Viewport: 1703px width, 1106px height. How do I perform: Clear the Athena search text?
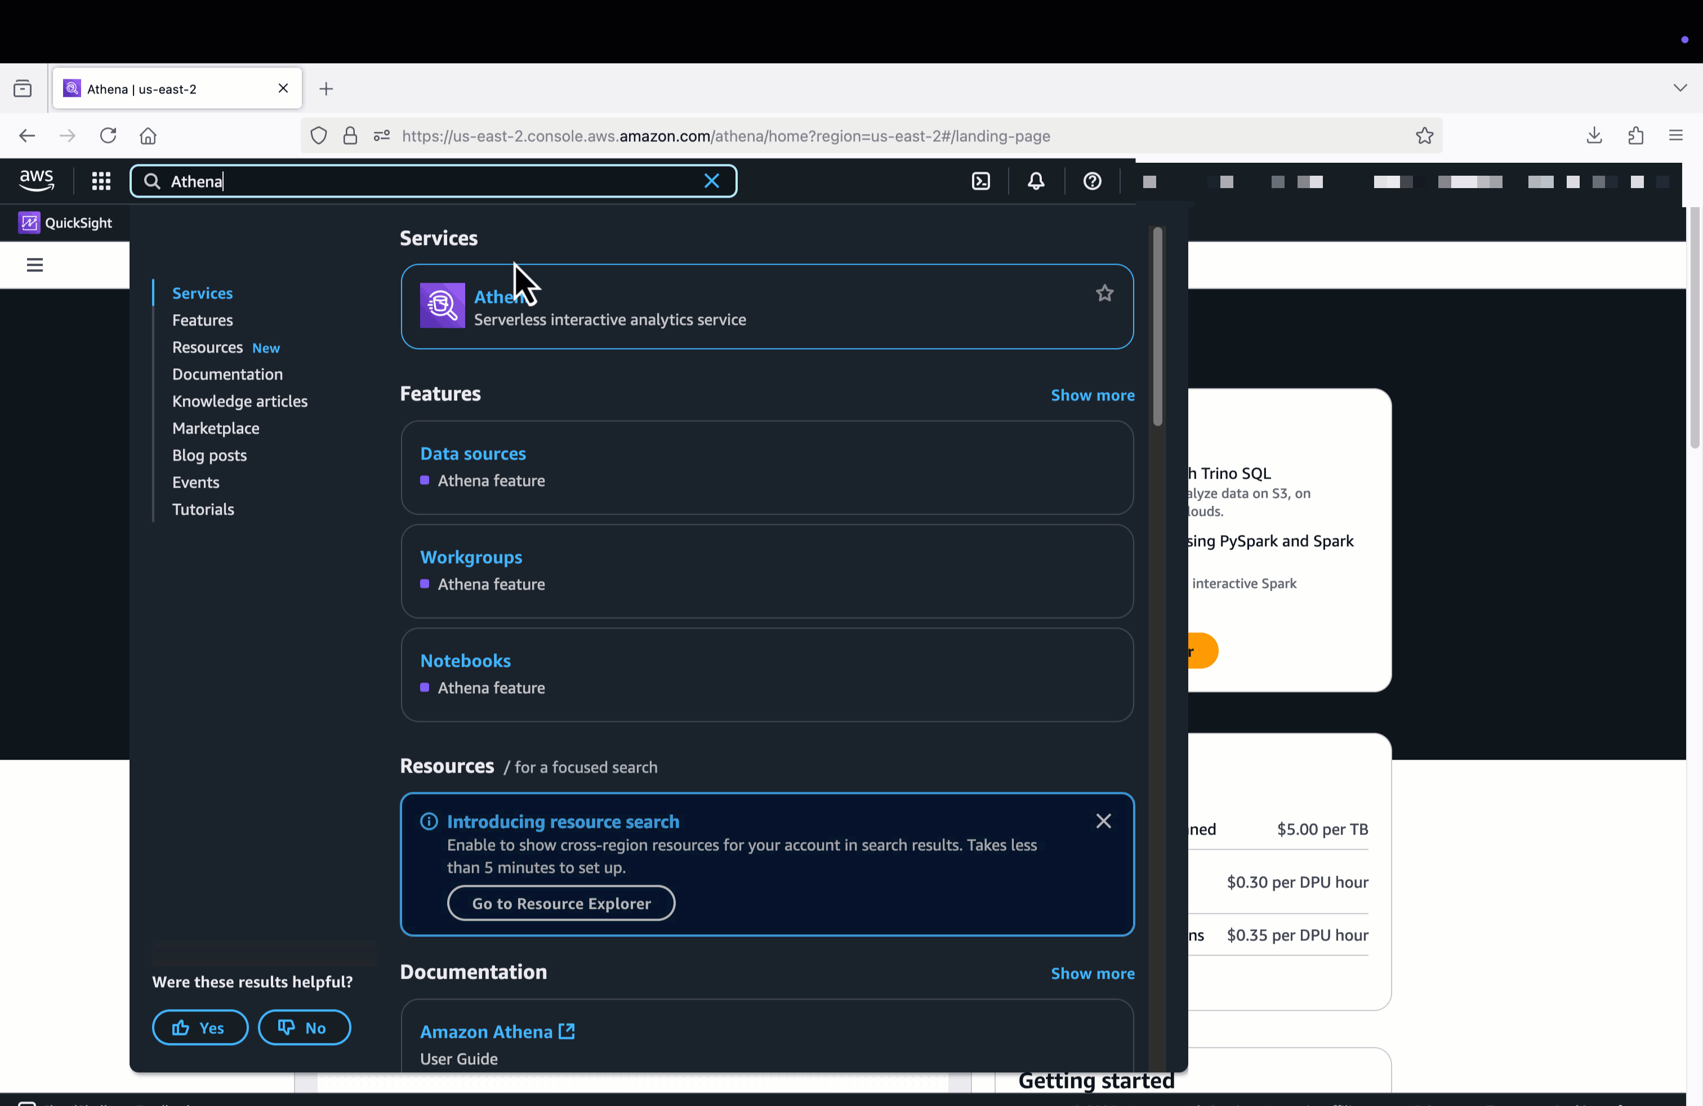[711, 181]
